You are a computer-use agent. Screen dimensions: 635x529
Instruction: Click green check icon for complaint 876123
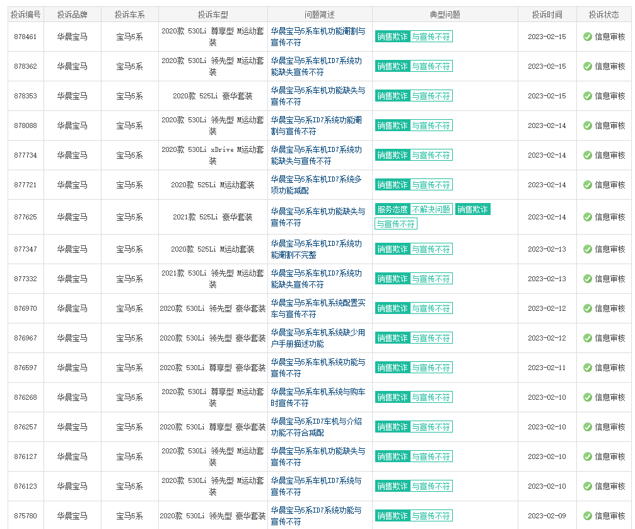[587, 486]
